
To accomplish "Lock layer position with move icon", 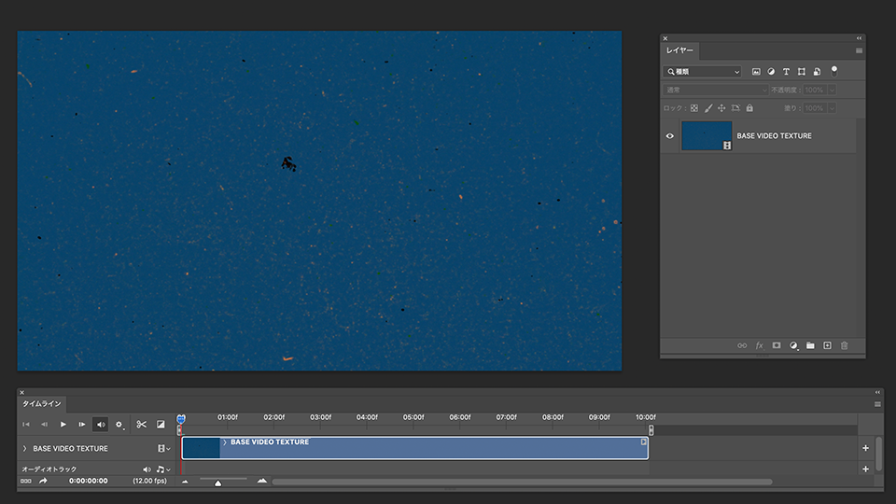I will (721, 108).
